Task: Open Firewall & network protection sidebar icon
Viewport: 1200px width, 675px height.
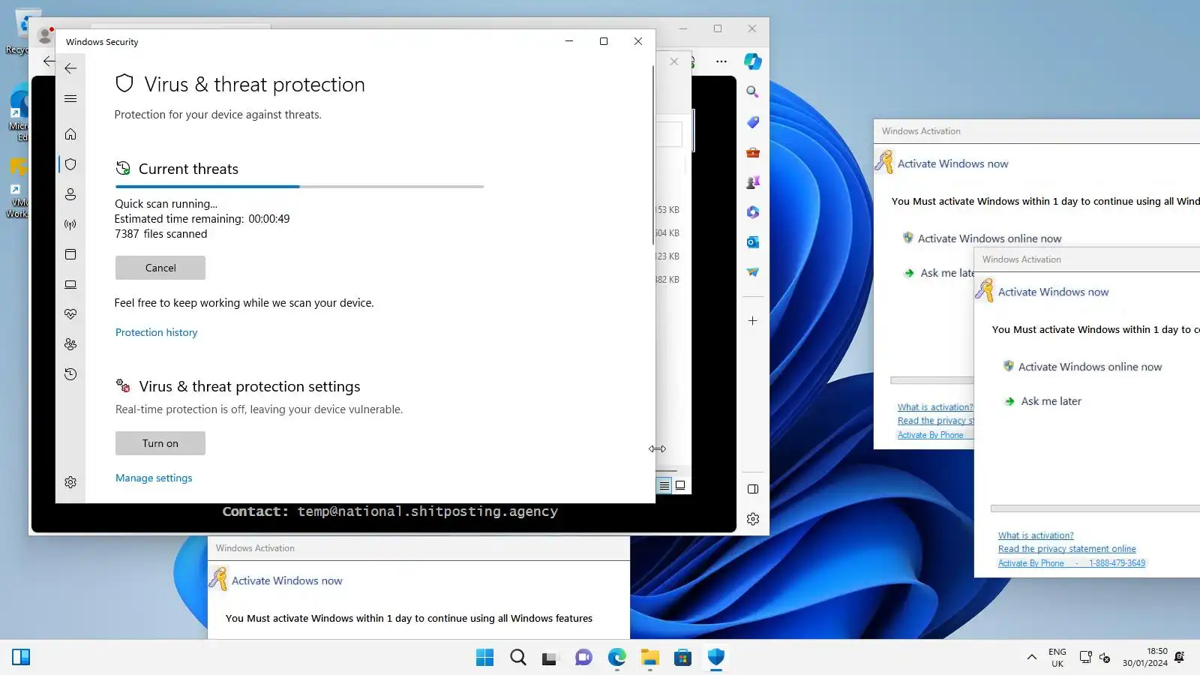Action: (70, 224)
